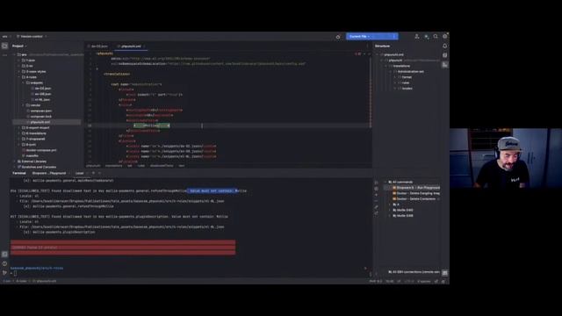The width and height of the screenshot is (562, 316).
Task: Open composer.json in the project tree
Action: click(x=40, y=111)
